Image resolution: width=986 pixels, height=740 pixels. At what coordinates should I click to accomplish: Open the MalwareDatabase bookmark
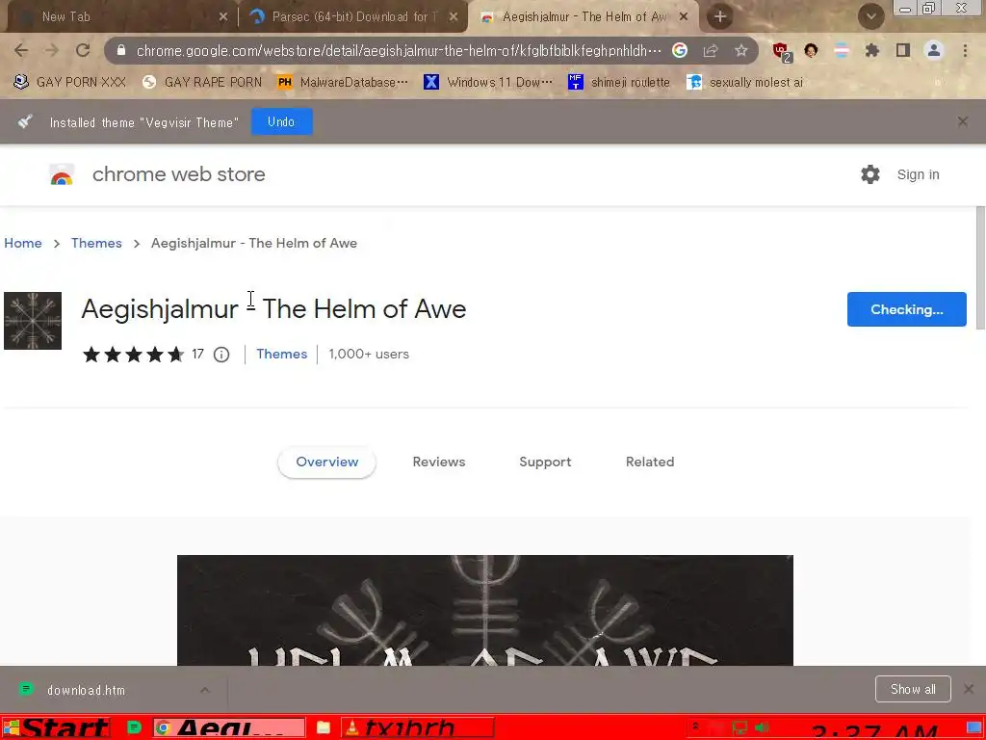[343, 82]
